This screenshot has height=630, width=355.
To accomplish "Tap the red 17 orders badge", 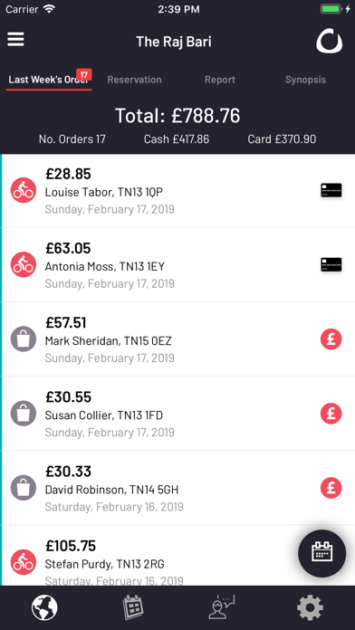I will tap(84, 75).
